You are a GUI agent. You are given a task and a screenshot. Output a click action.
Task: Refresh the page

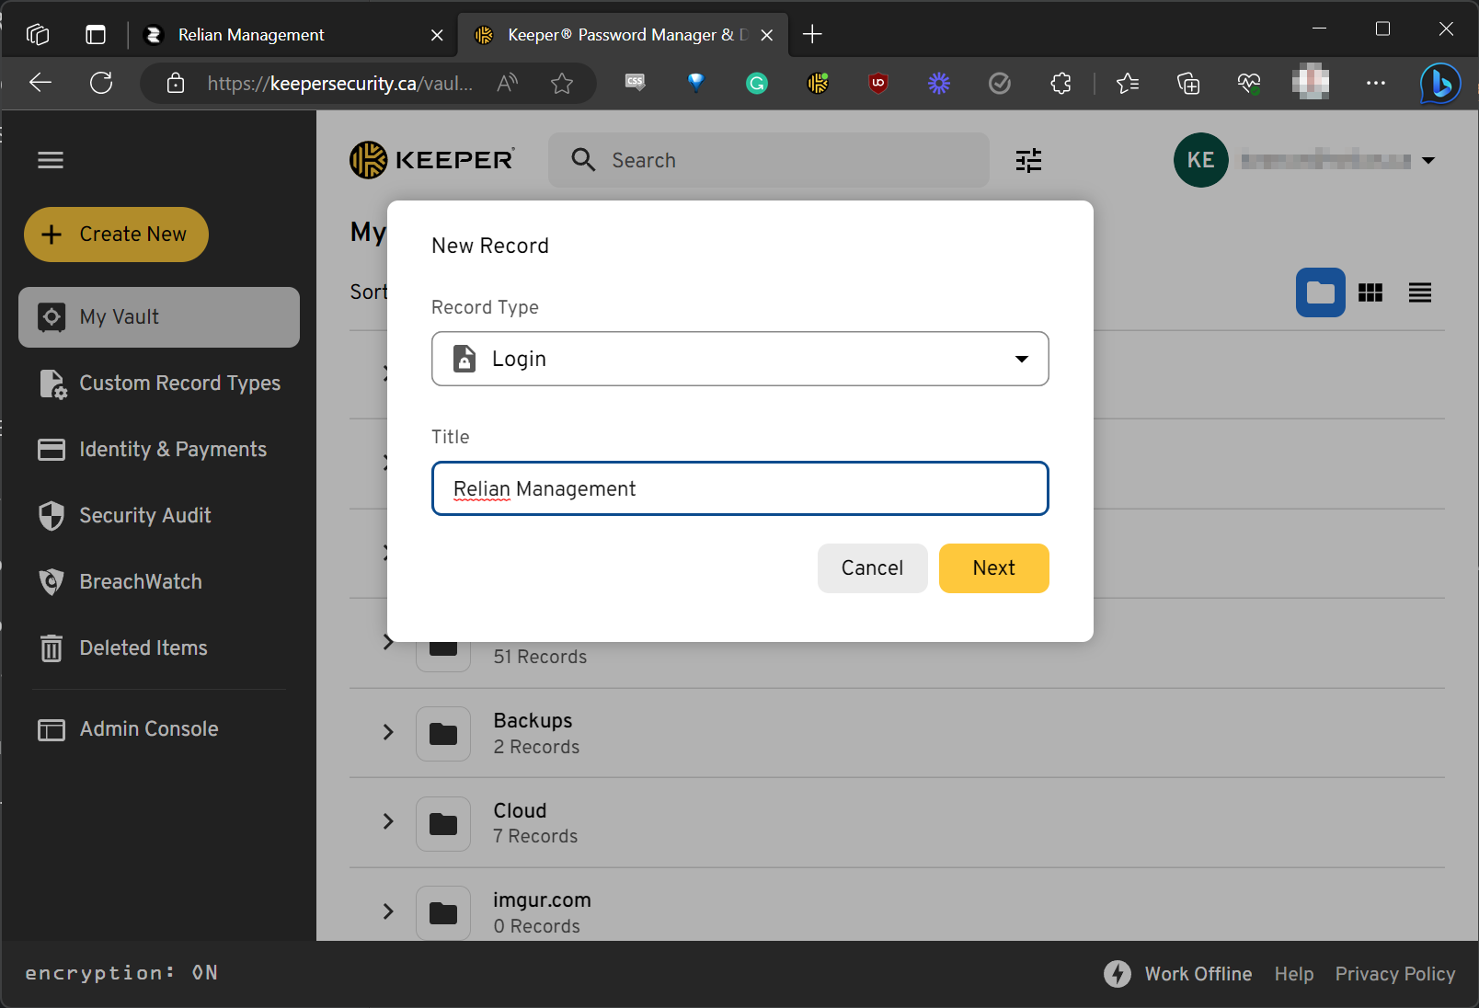[101, 83]
